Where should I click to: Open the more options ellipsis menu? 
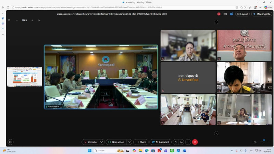[x=188, y=142]
